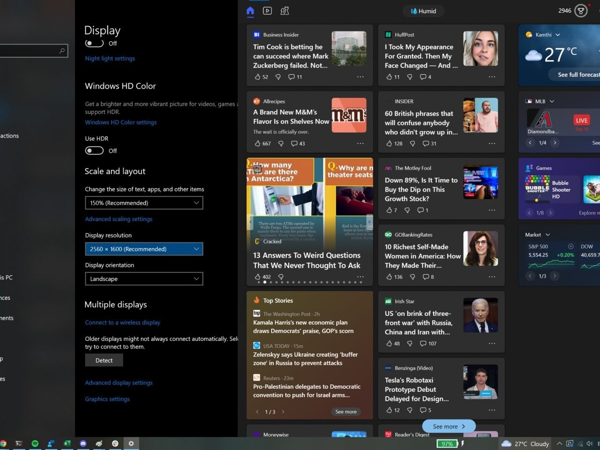
Task: Show hidden system tray icons chevron
Action: (559, 443)
